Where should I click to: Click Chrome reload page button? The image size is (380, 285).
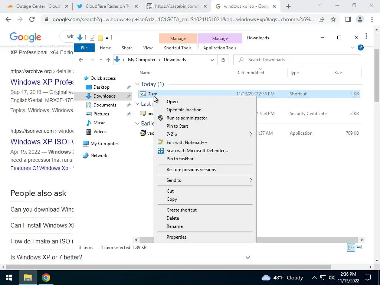32,19
